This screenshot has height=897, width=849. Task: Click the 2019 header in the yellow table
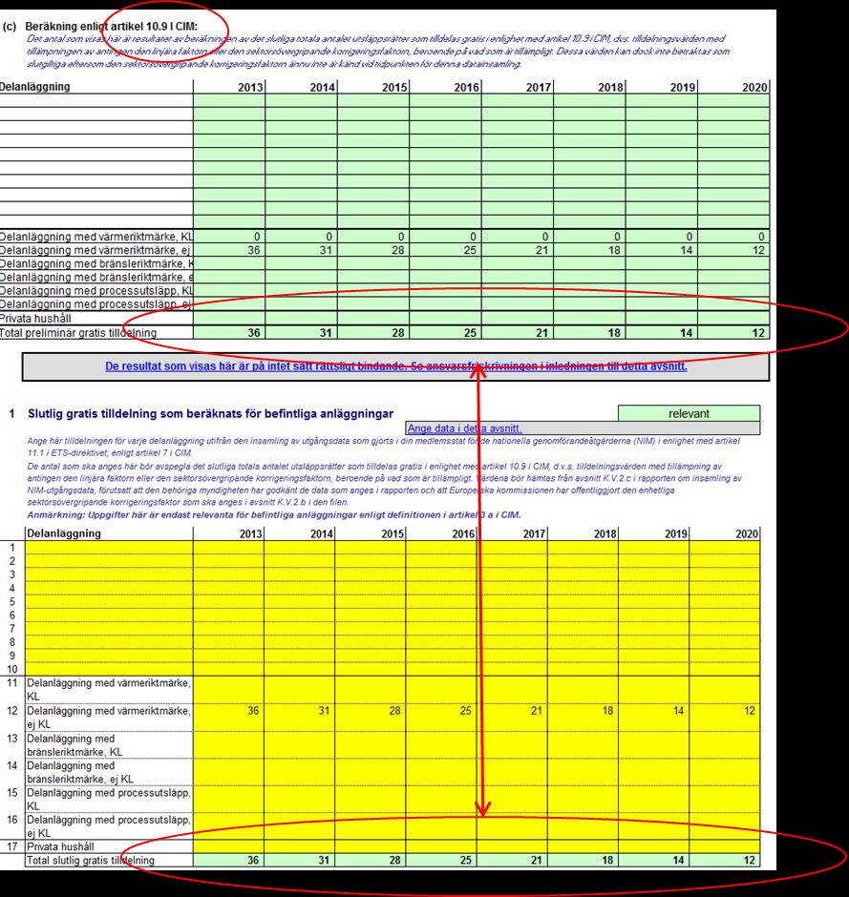point(676,533)
